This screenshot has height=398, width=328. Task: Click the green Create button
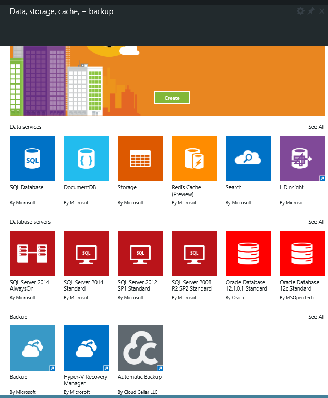click(172, 98)
